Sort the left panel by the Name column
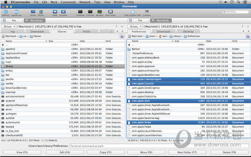Screen dimensions: 251x157 pos(26,41)
